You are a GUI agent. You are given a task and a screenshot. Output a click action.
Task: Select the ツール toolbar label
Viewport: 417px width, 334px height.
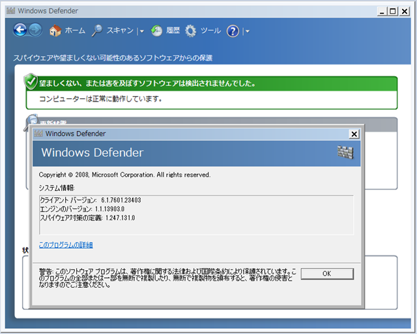(210, 31)
